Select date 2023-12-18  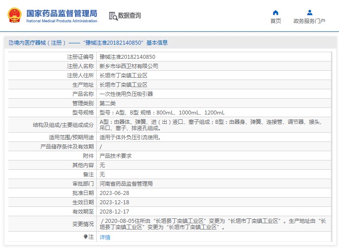(114, 202)
